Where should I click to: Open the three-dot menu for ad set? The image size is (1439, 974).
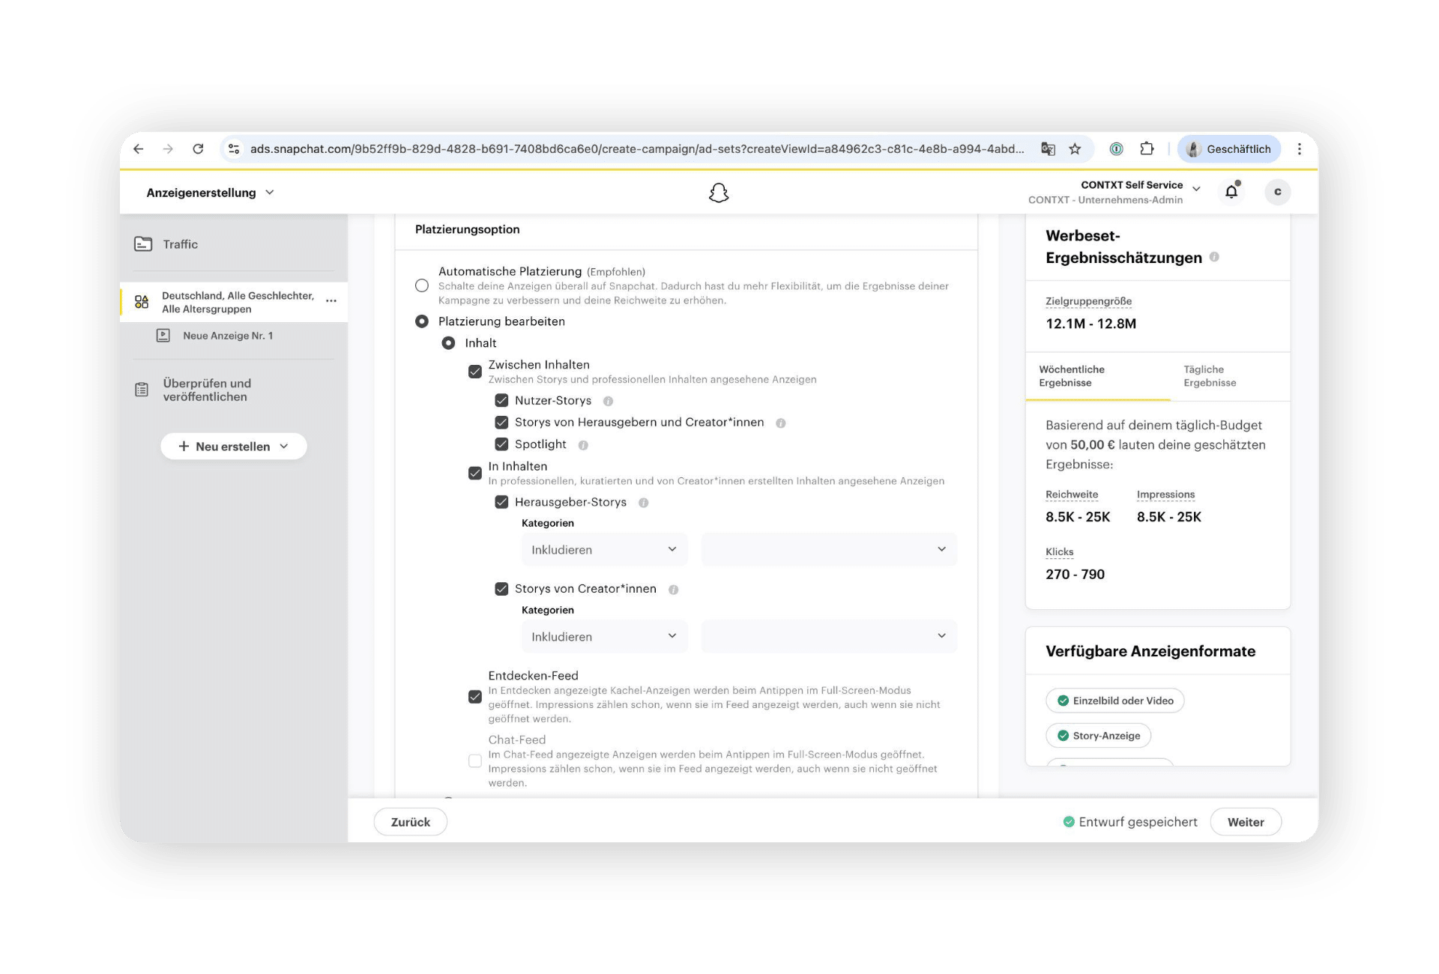coord(331,301)
